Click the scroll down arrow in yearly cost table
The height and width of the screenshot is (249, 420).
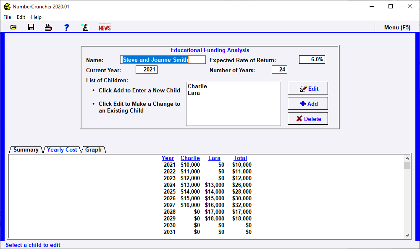point(407,236)
